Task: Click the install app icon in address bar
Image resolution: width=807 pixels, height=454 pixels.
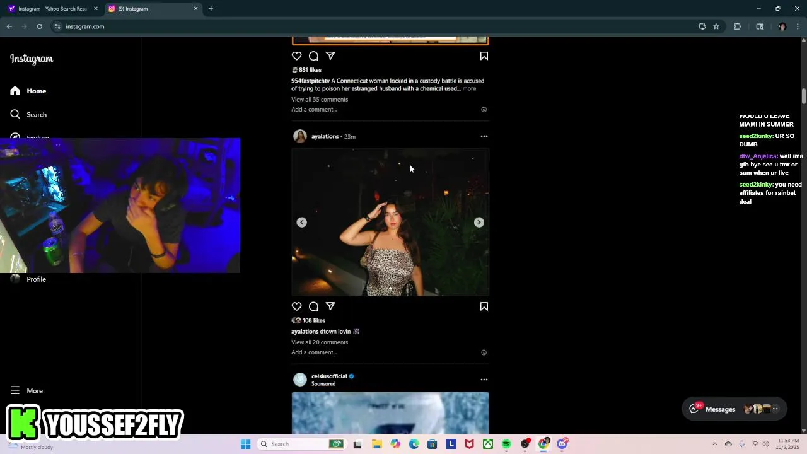Action: (x=702, y=26)
